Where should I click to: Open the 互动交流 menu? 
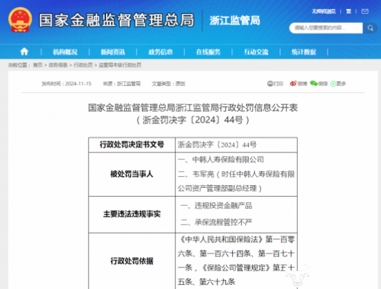click(256, 52)
